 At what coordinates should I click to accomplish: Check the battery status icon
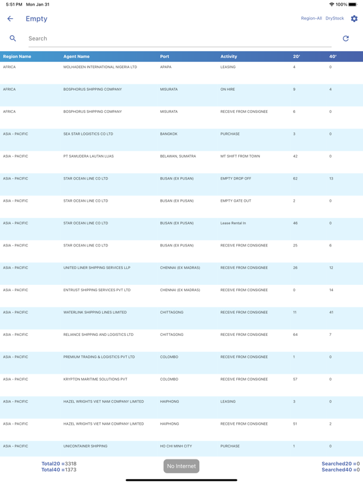point(353,4)
